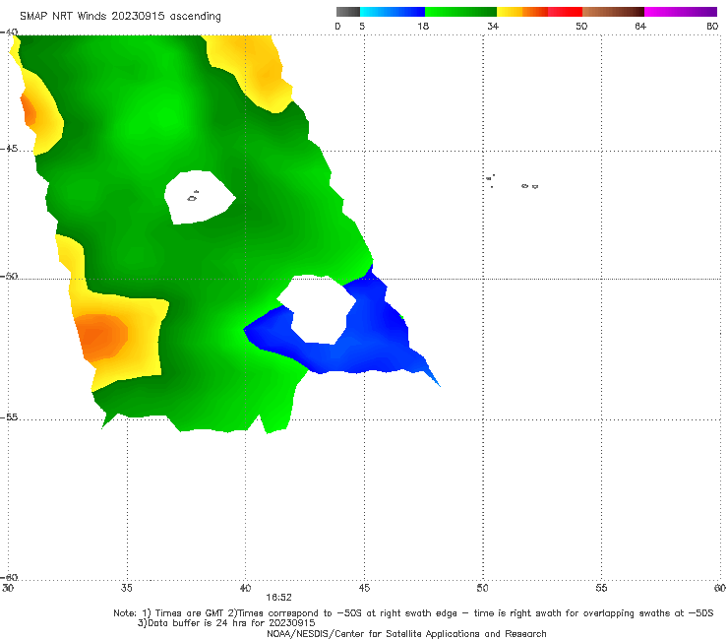The height and width of the screenshot is (640, 728).
Task: Click the color bar label "80"
Action: (x=712, y=26)
